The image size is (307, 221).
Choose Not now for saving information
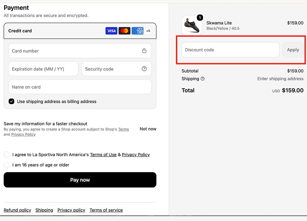[148, 129]
